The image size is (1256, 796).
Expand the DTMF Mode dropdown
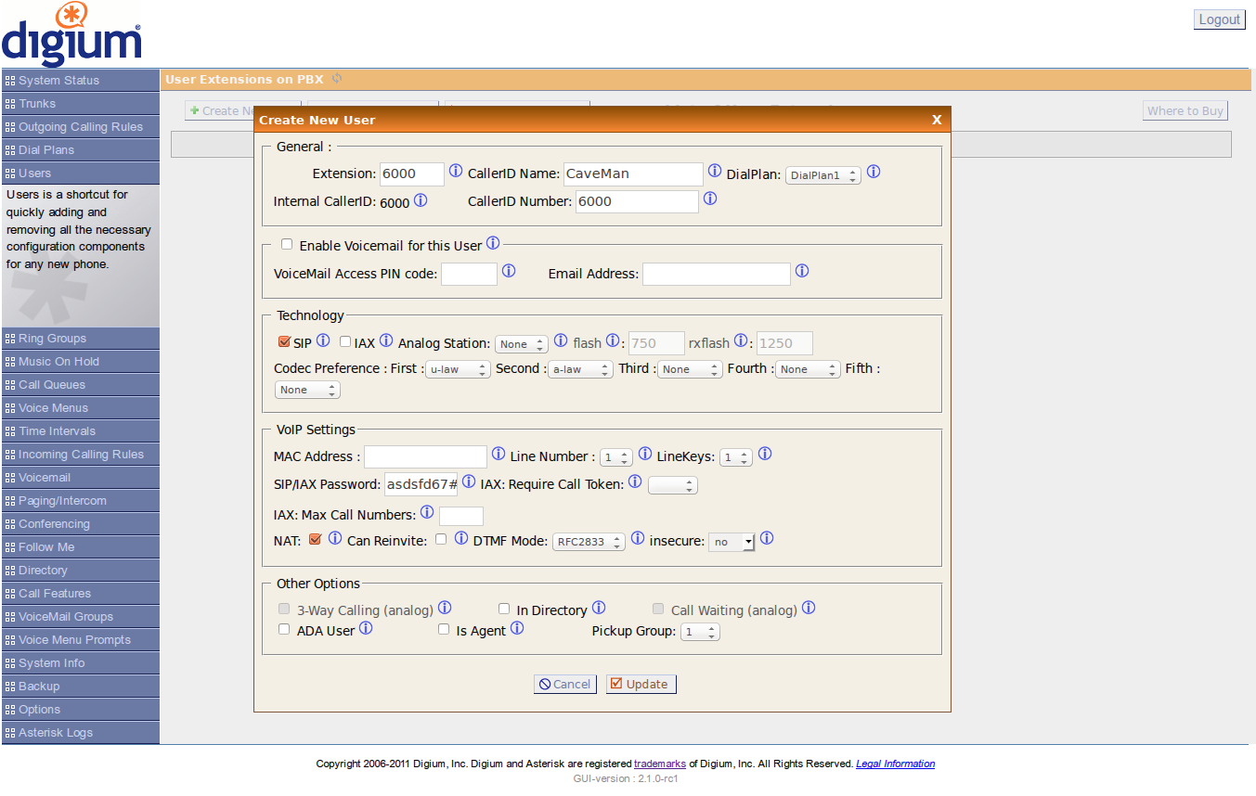pyautogui.click(x=589, y=542)
